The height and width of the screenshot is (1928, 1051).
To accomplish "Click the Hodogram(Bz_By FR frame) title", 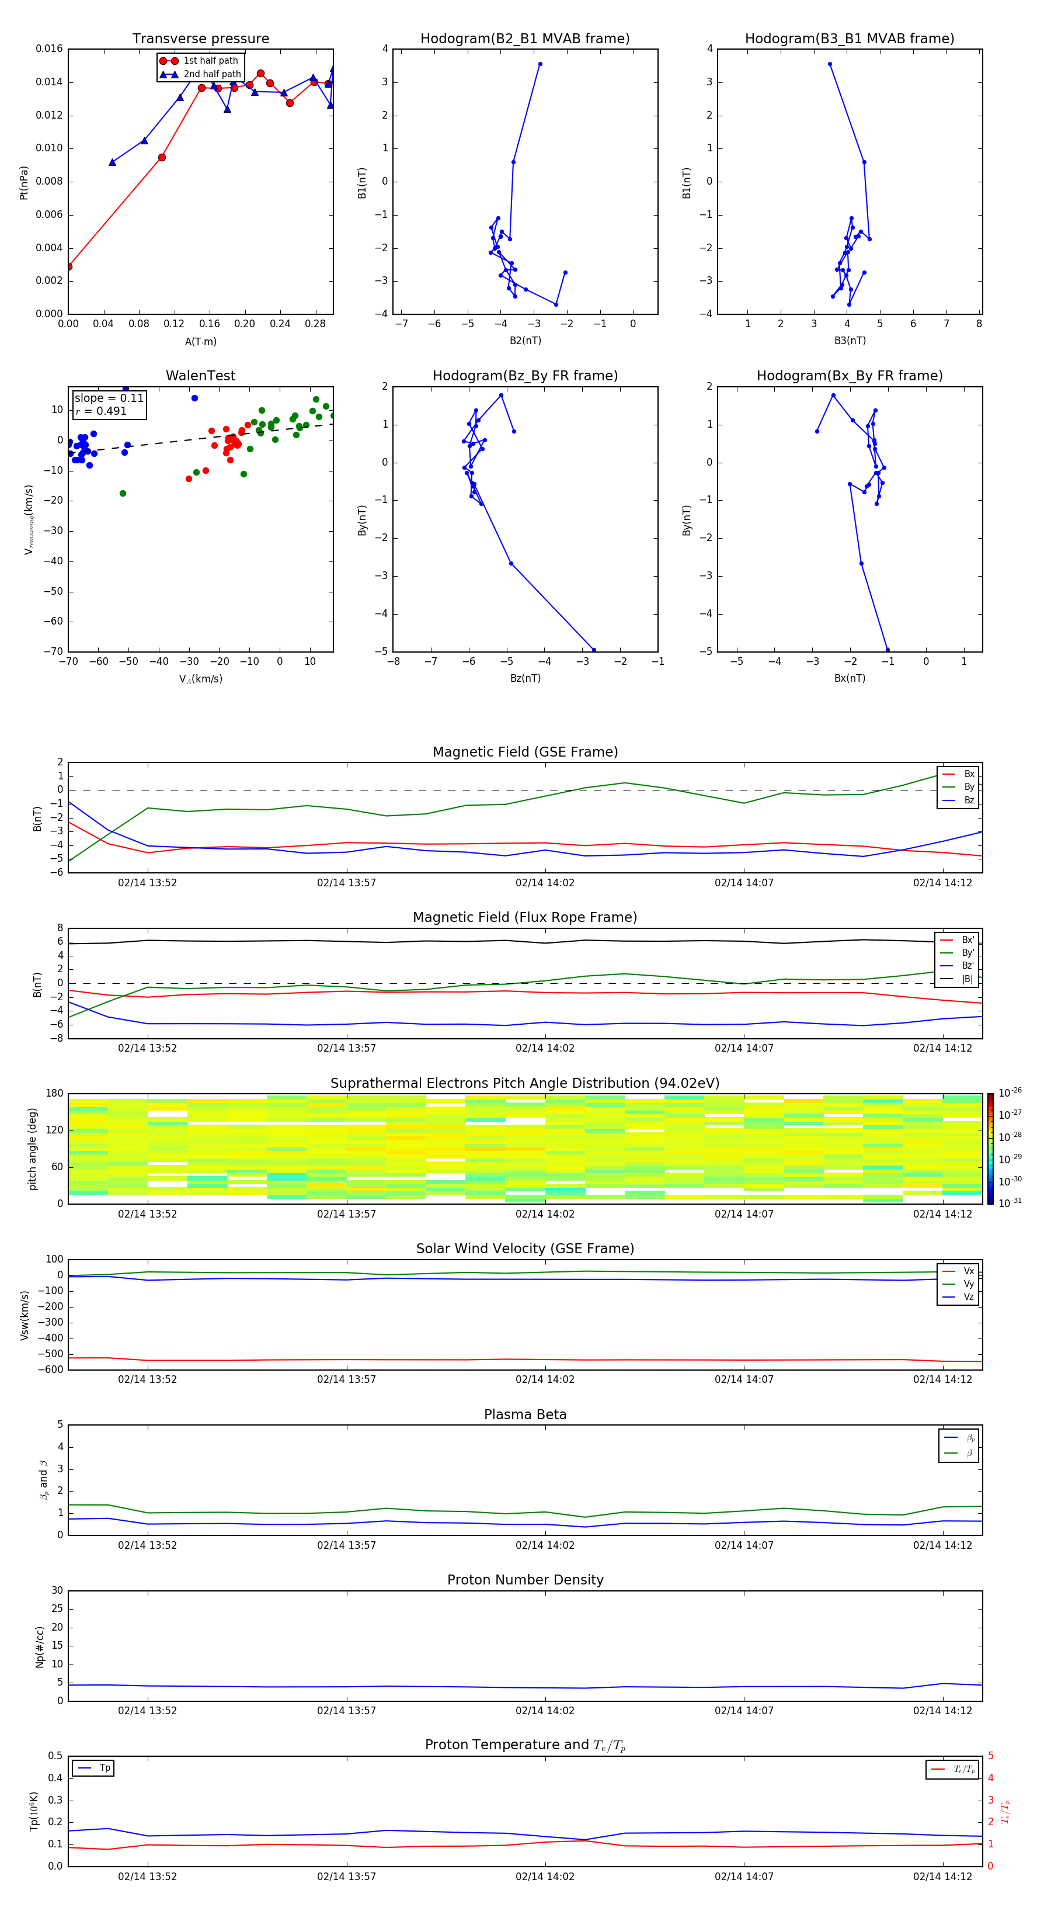I will 525,376.
